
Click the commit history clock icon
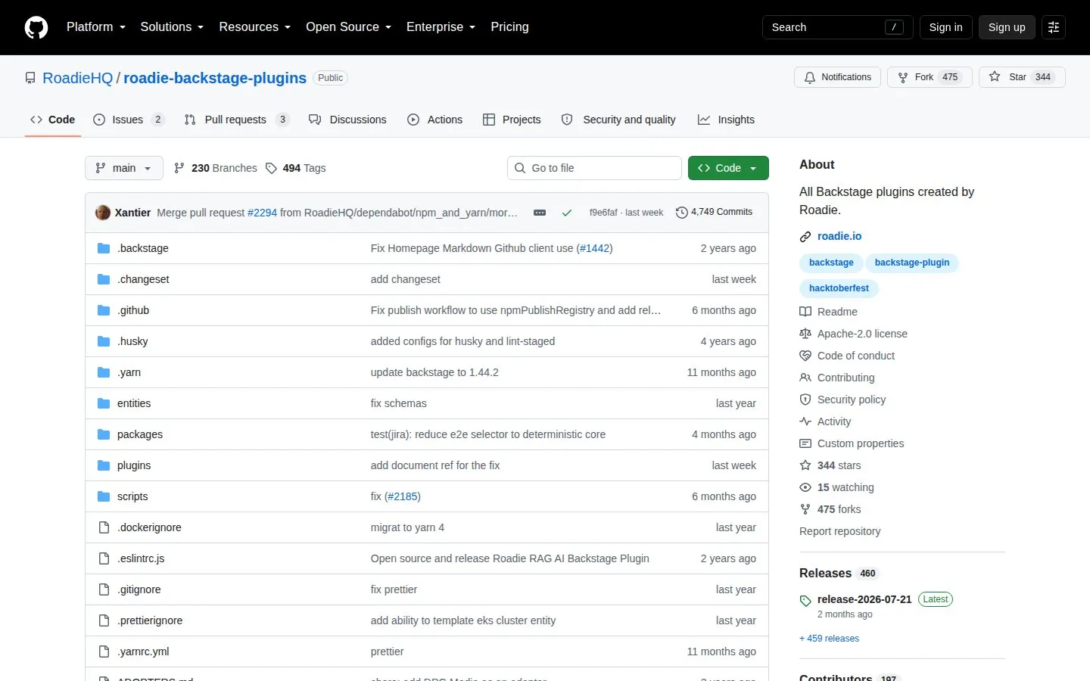coord(681,213)
